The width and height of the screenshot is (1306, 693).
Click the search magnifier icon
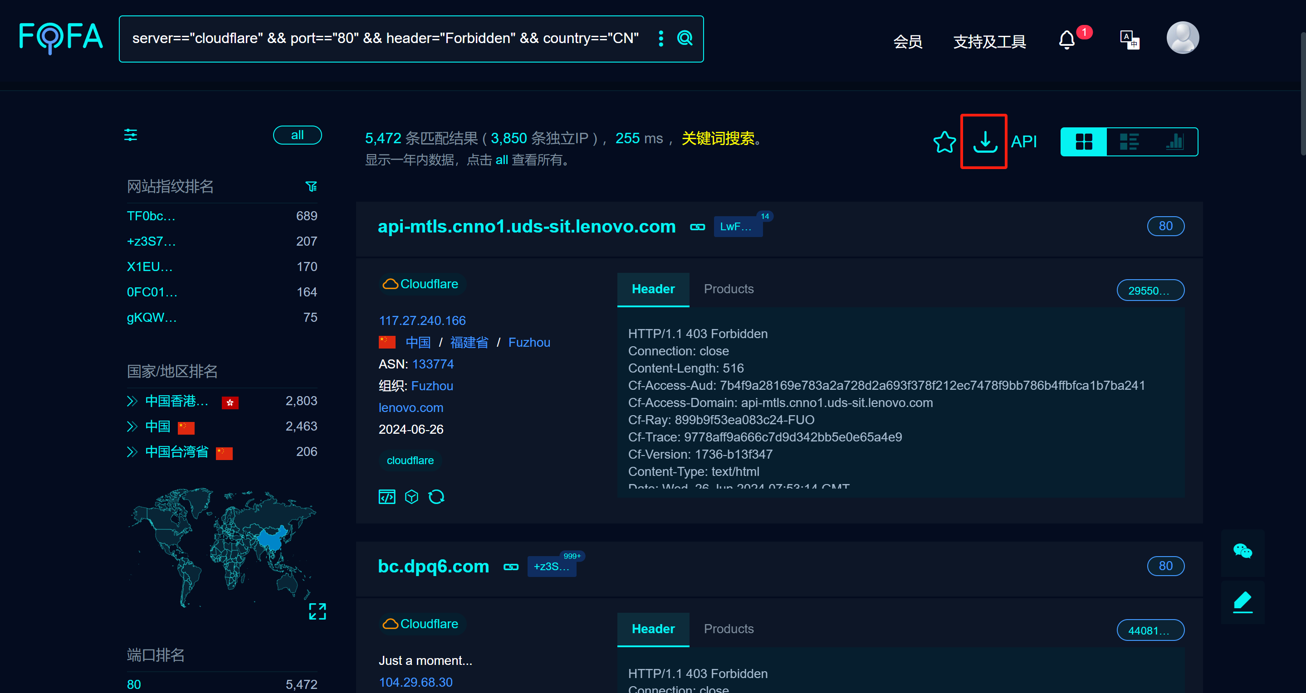685,39
